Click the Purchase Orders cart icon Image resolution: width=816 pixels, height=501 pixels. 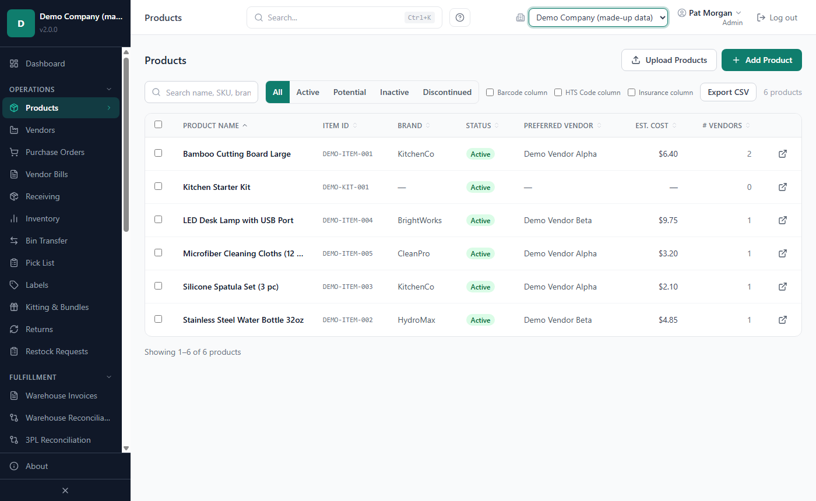point(14,152)
